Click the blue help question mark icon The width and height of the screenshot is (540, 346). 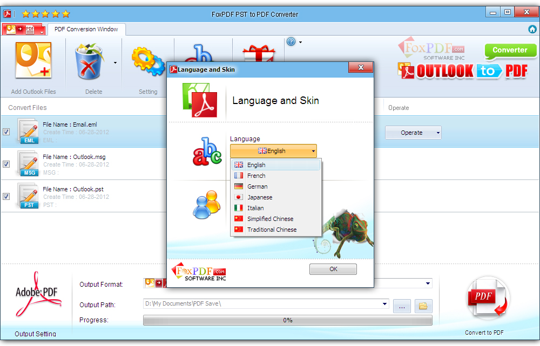coord(291,42)
